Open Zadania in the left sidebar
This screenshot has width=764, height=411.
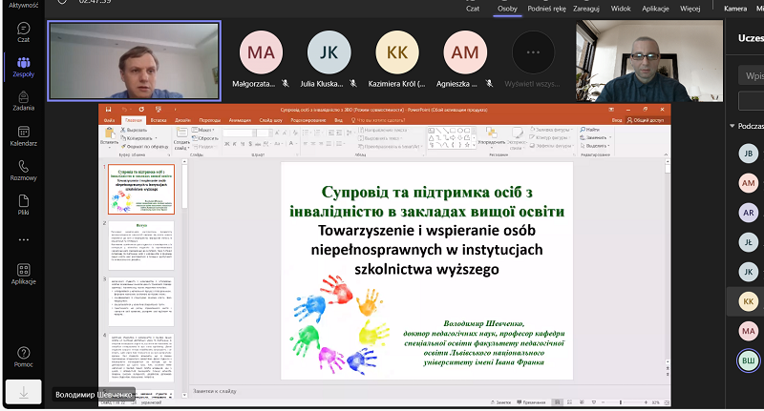click(23, 101)
